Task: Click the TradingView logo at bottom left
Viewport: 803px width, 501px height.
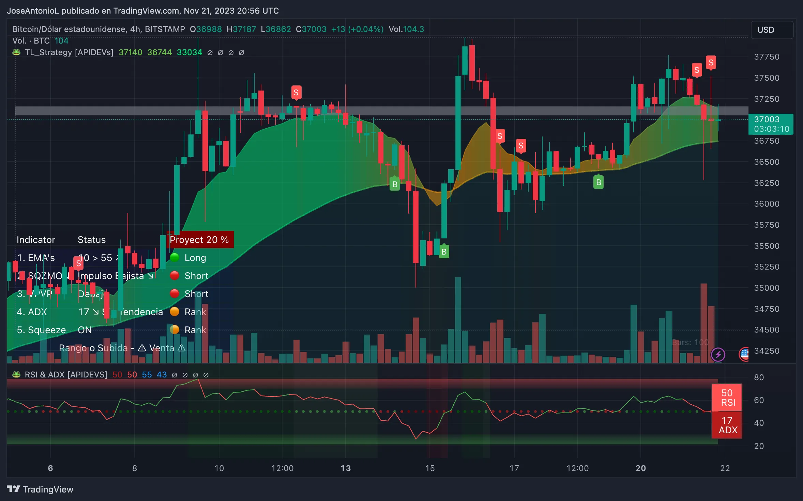Action: click(40, 489)
